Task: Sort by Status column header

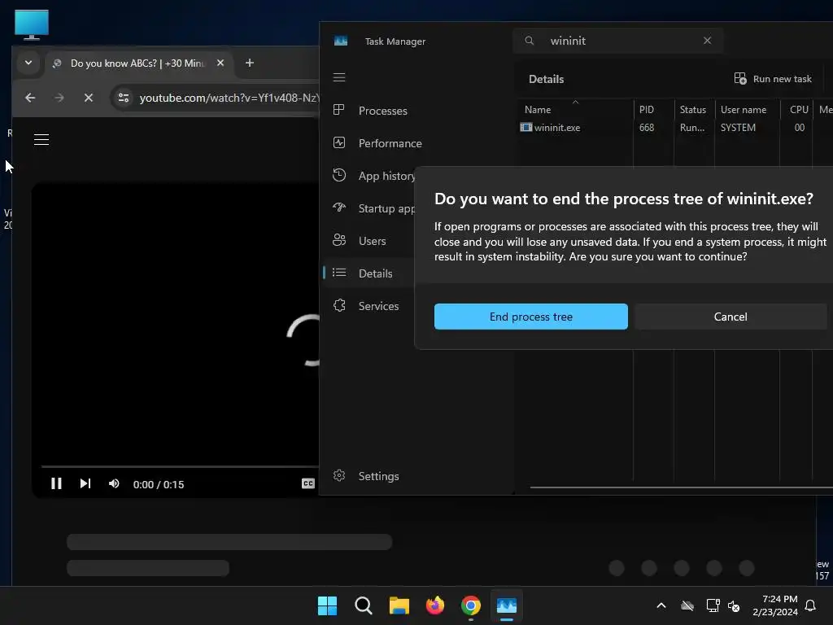Action: point(694,110)
